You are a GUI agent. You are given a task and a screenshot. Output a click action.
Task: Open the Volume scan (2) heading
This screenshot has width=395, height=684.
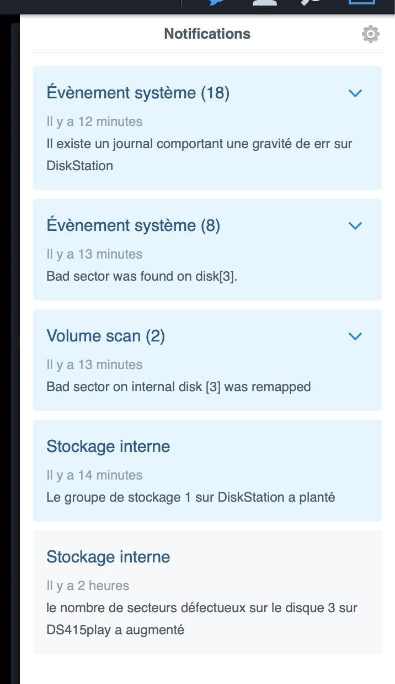click(x=105, y=336)
